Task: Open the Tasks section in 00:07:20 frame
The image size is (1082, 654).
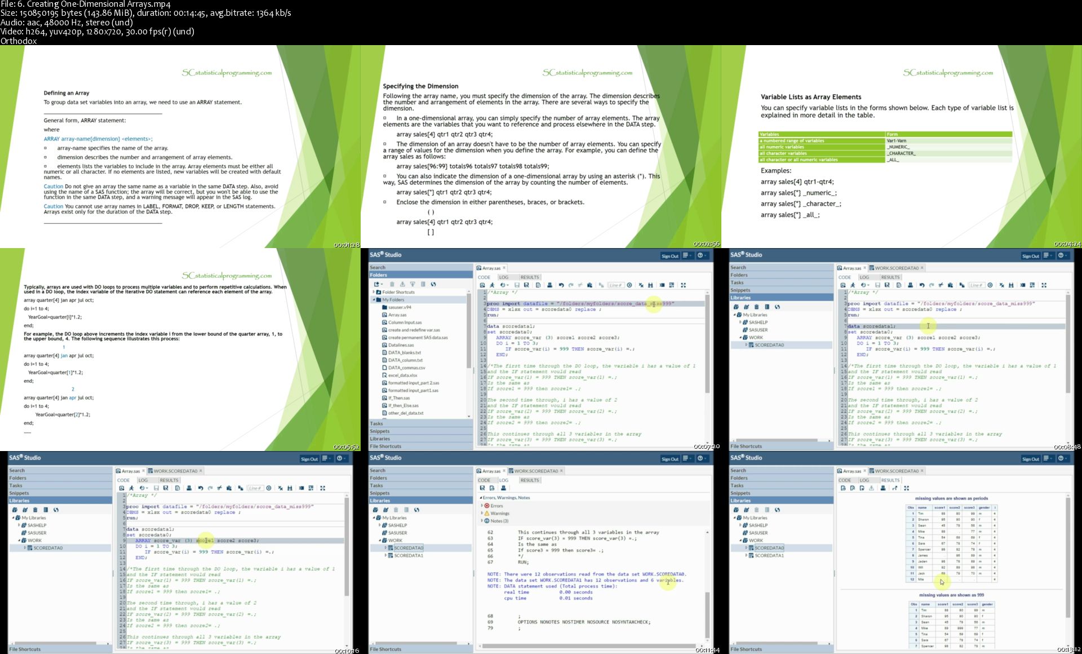Action: (420, 423)
